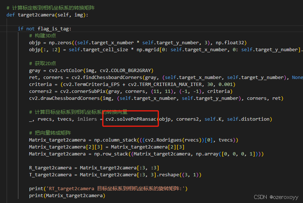Click the function name target2camera in def line
Screen dimensions: 303x203
[36, 15]
